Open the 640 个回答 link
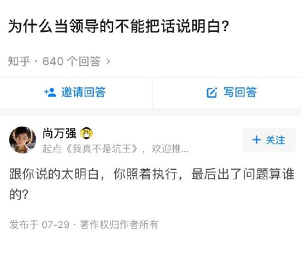 71,61
